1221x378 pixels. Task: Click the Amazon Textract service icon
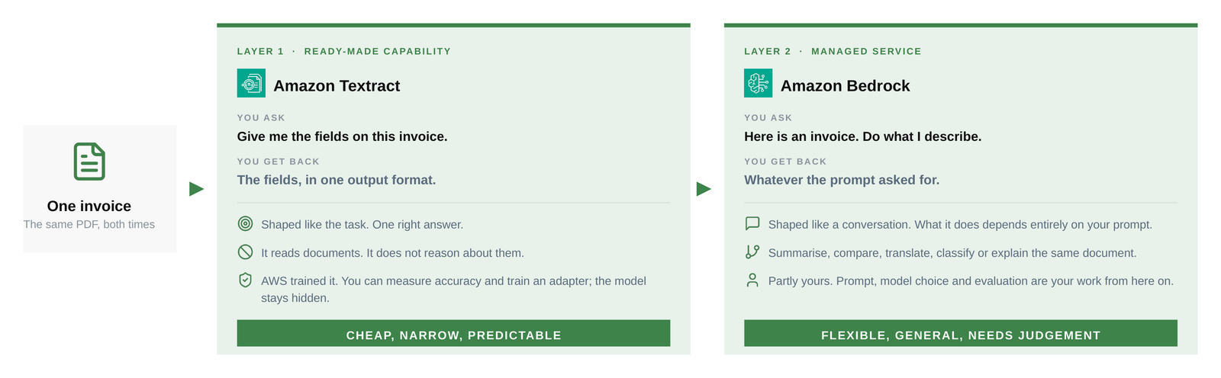251,83
